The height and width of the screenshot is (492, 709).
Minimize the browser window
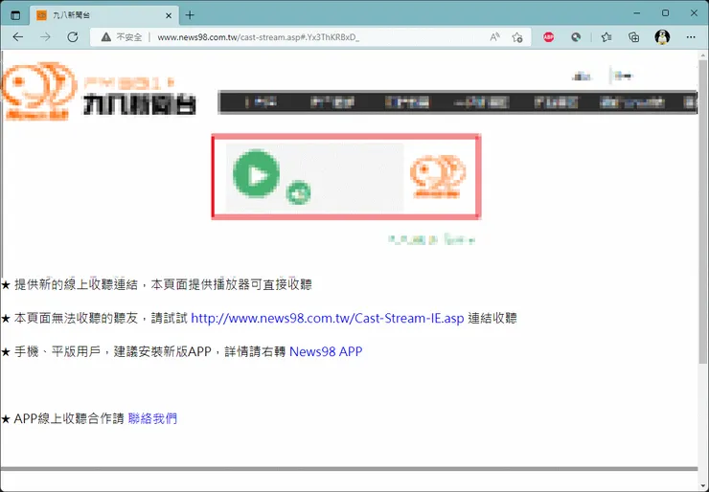tap(637, 13)
